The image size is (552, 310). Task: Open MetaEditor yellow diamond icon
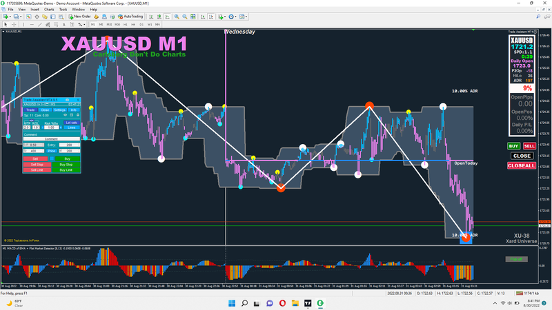[96, 17]
